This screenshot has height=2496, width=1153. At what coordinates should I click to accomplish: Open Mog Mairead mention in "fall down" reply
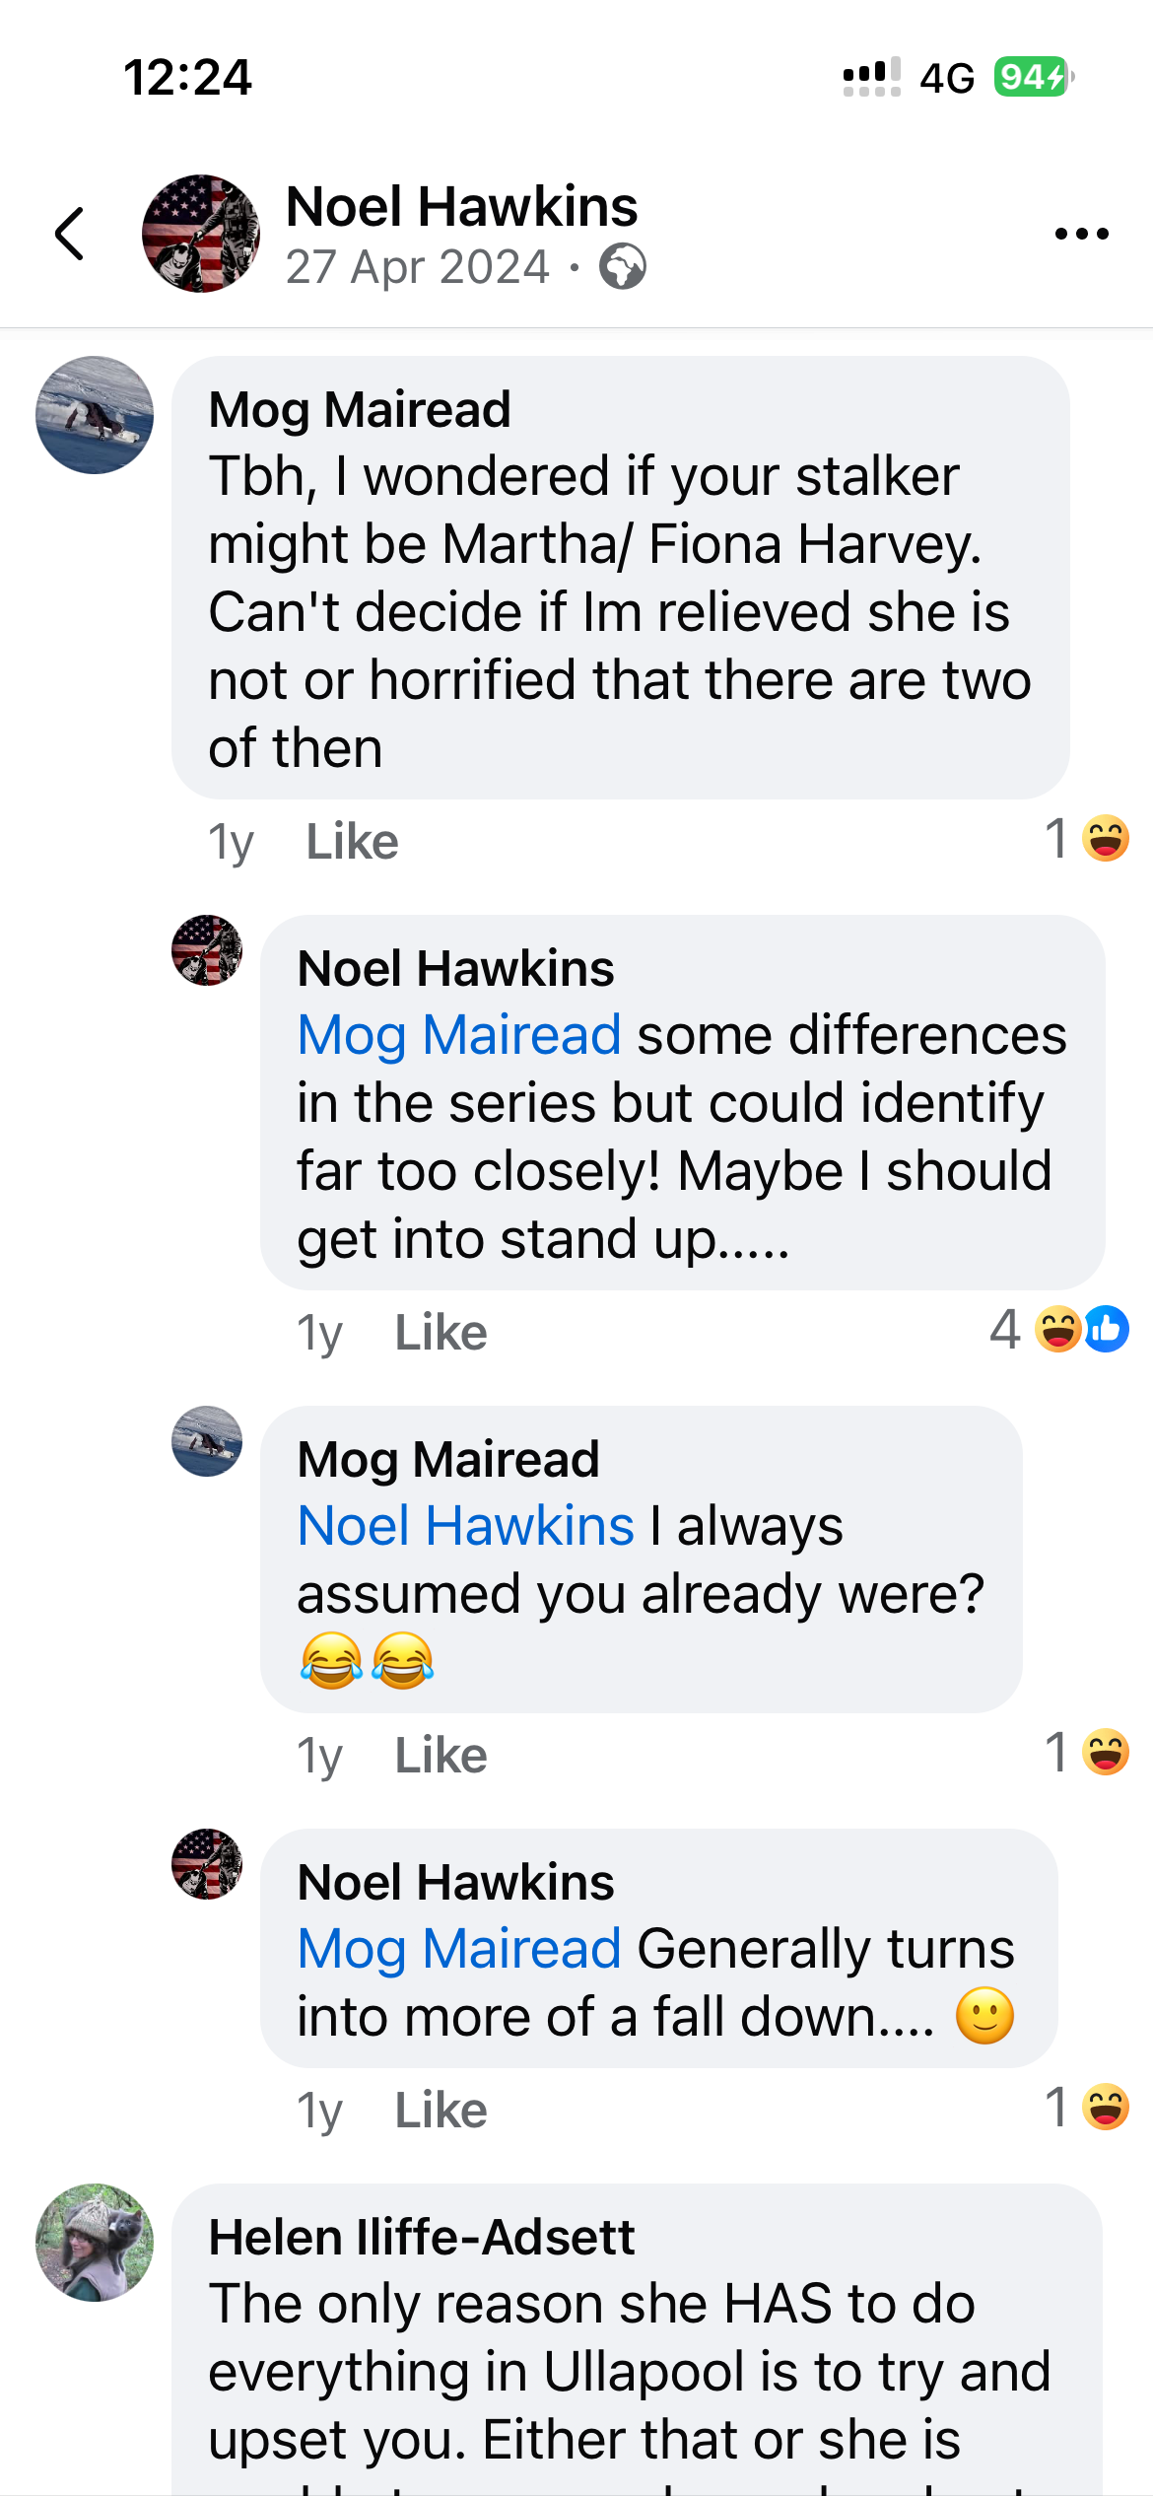459,1949
